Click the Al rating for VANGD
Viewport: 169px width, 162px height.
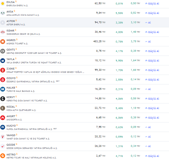point(148,137)
